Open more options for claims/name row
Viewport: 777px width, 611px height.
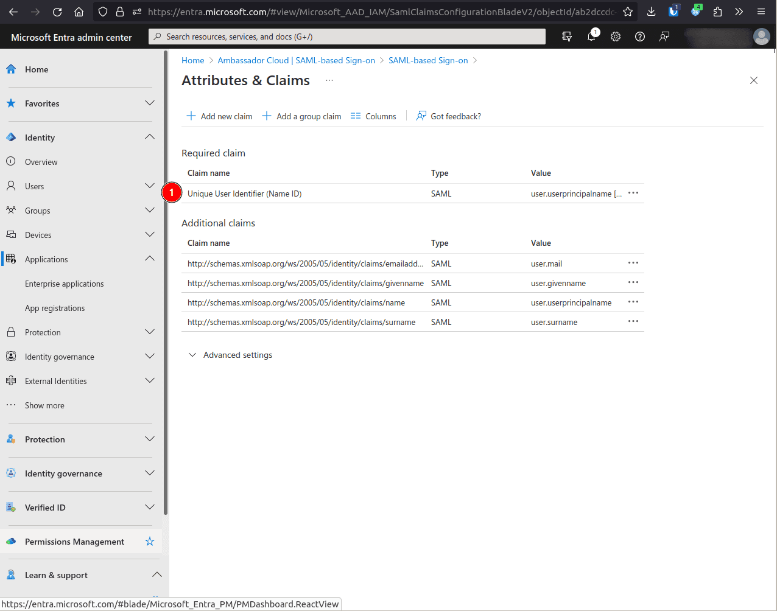click(633, 302)
